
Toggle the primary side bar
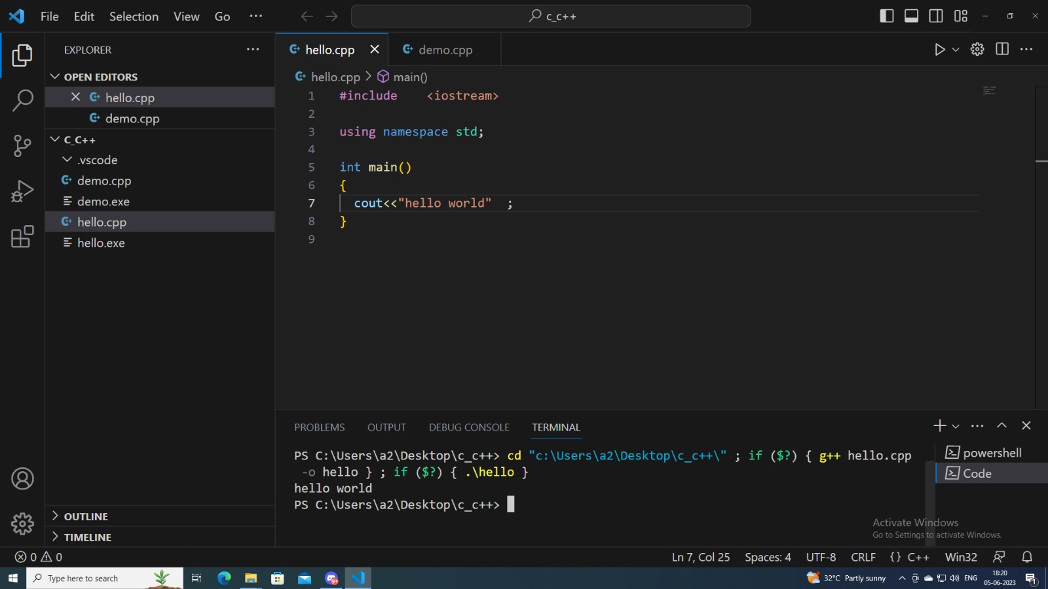(x=887, y=16)
